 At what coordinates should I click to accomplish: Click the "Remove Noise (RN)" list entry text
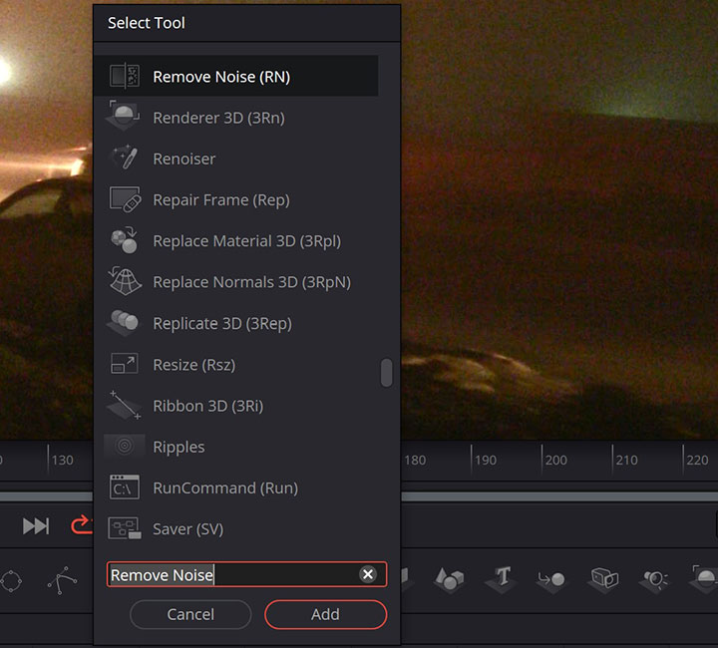(x=221, y=77)
